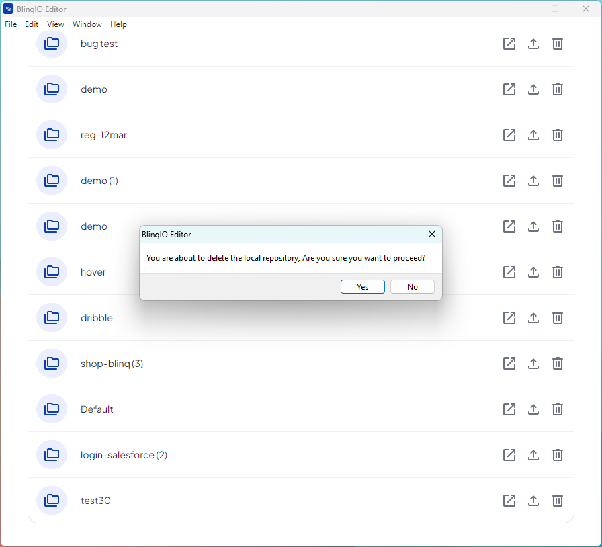This screenshot has width=602, height=547.
Task: Click the hover repository's open icon
Action: 509,272
